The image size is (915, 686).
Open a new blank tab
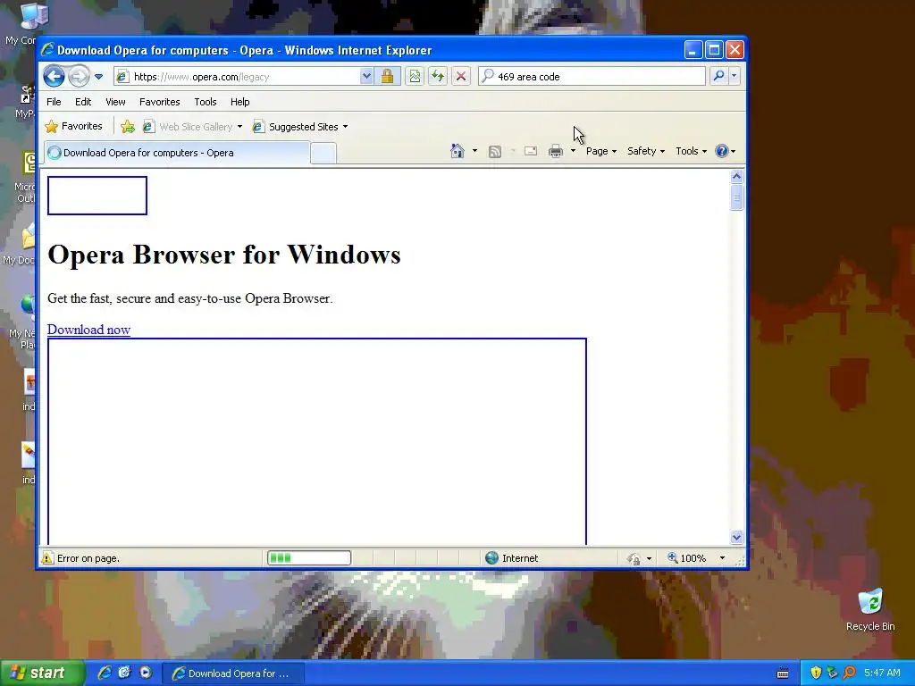coord(323,153)
